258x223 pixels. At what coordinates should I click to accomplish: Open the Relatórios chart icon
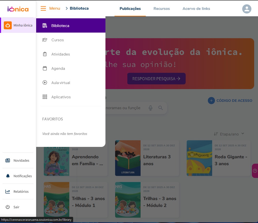[x=8, y=191]
